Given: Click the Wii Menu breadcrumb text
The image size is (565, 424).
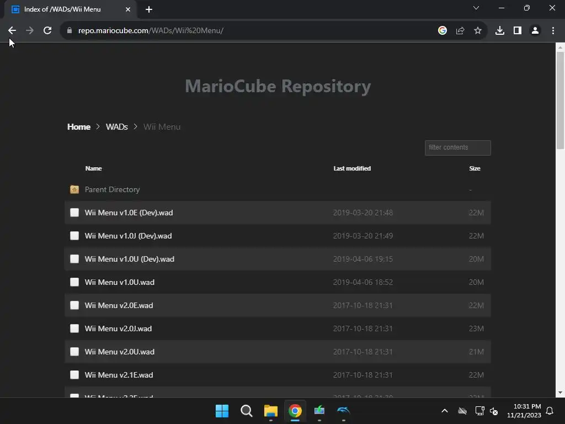Looking at the screenshot, I should pyautogui.click(x=162, y=127).
